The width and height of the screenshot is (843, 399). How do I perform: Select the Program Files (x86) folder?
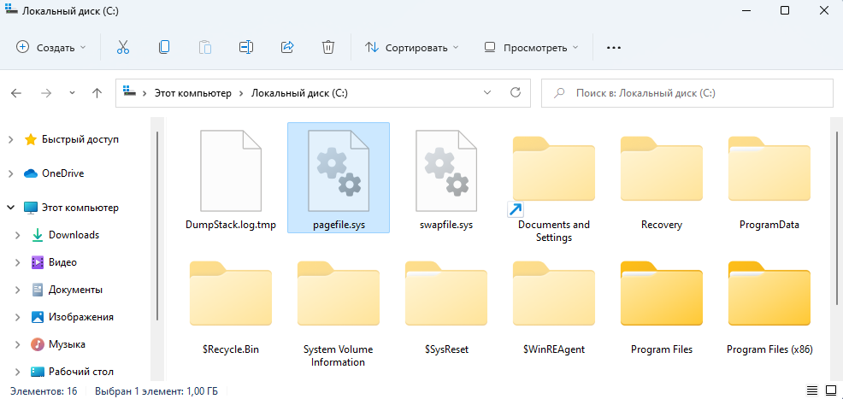pos(769,309)
